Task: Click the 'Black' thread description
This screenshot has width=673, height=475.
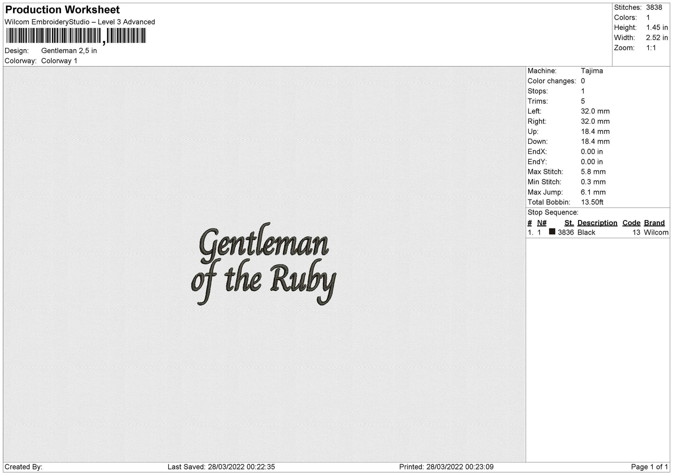Action: tap(586, 233)
